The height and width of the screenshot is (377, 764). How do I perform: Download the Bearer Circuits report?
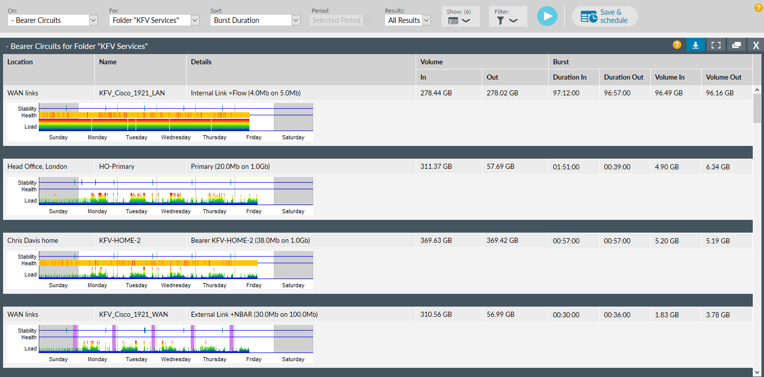click(695, 45)
